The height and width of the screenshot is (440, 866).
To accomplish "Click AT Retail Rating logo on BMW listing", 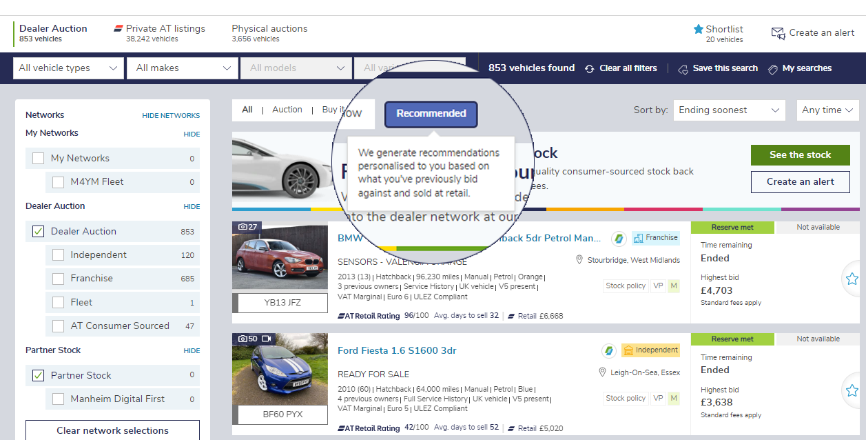I will 369,316.
